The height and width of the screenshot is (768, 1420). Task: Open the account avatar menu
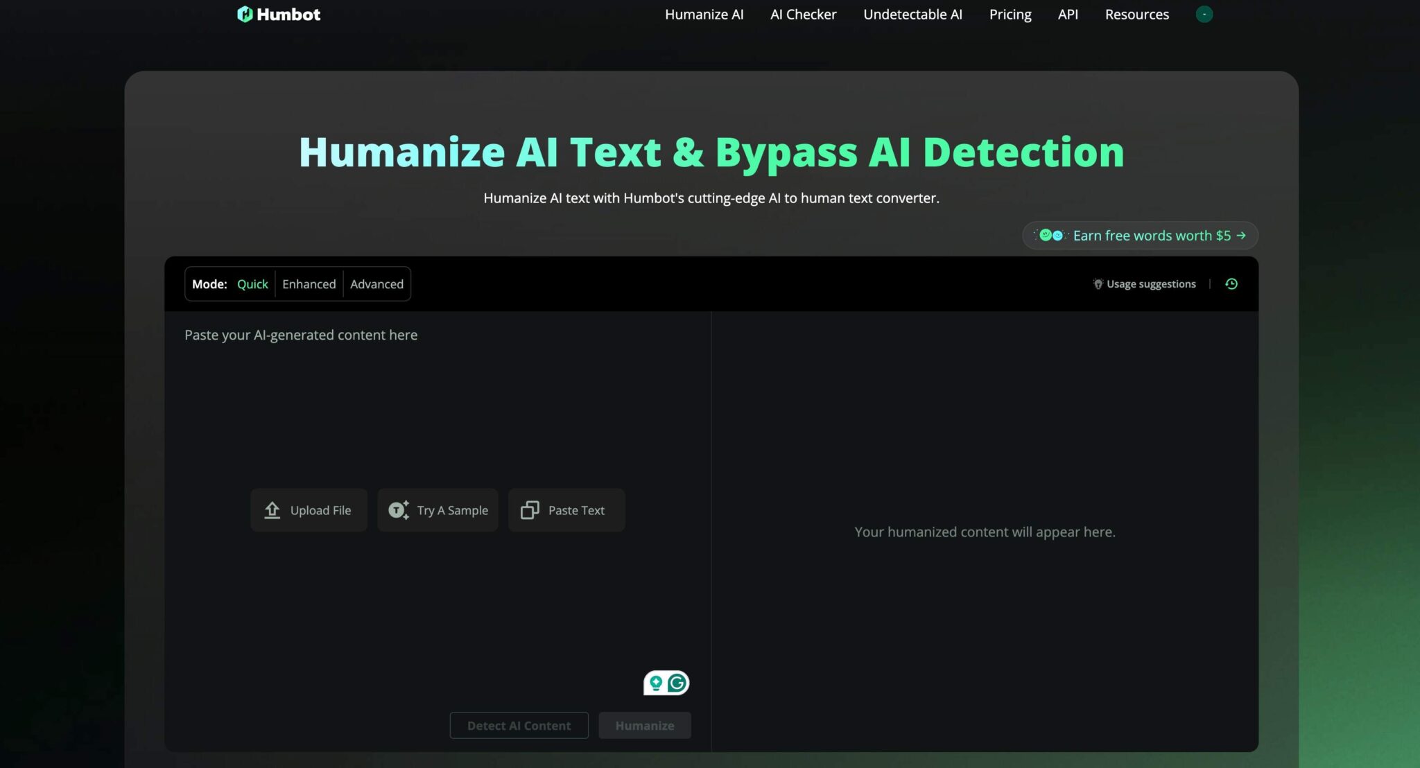(1204, 14)
